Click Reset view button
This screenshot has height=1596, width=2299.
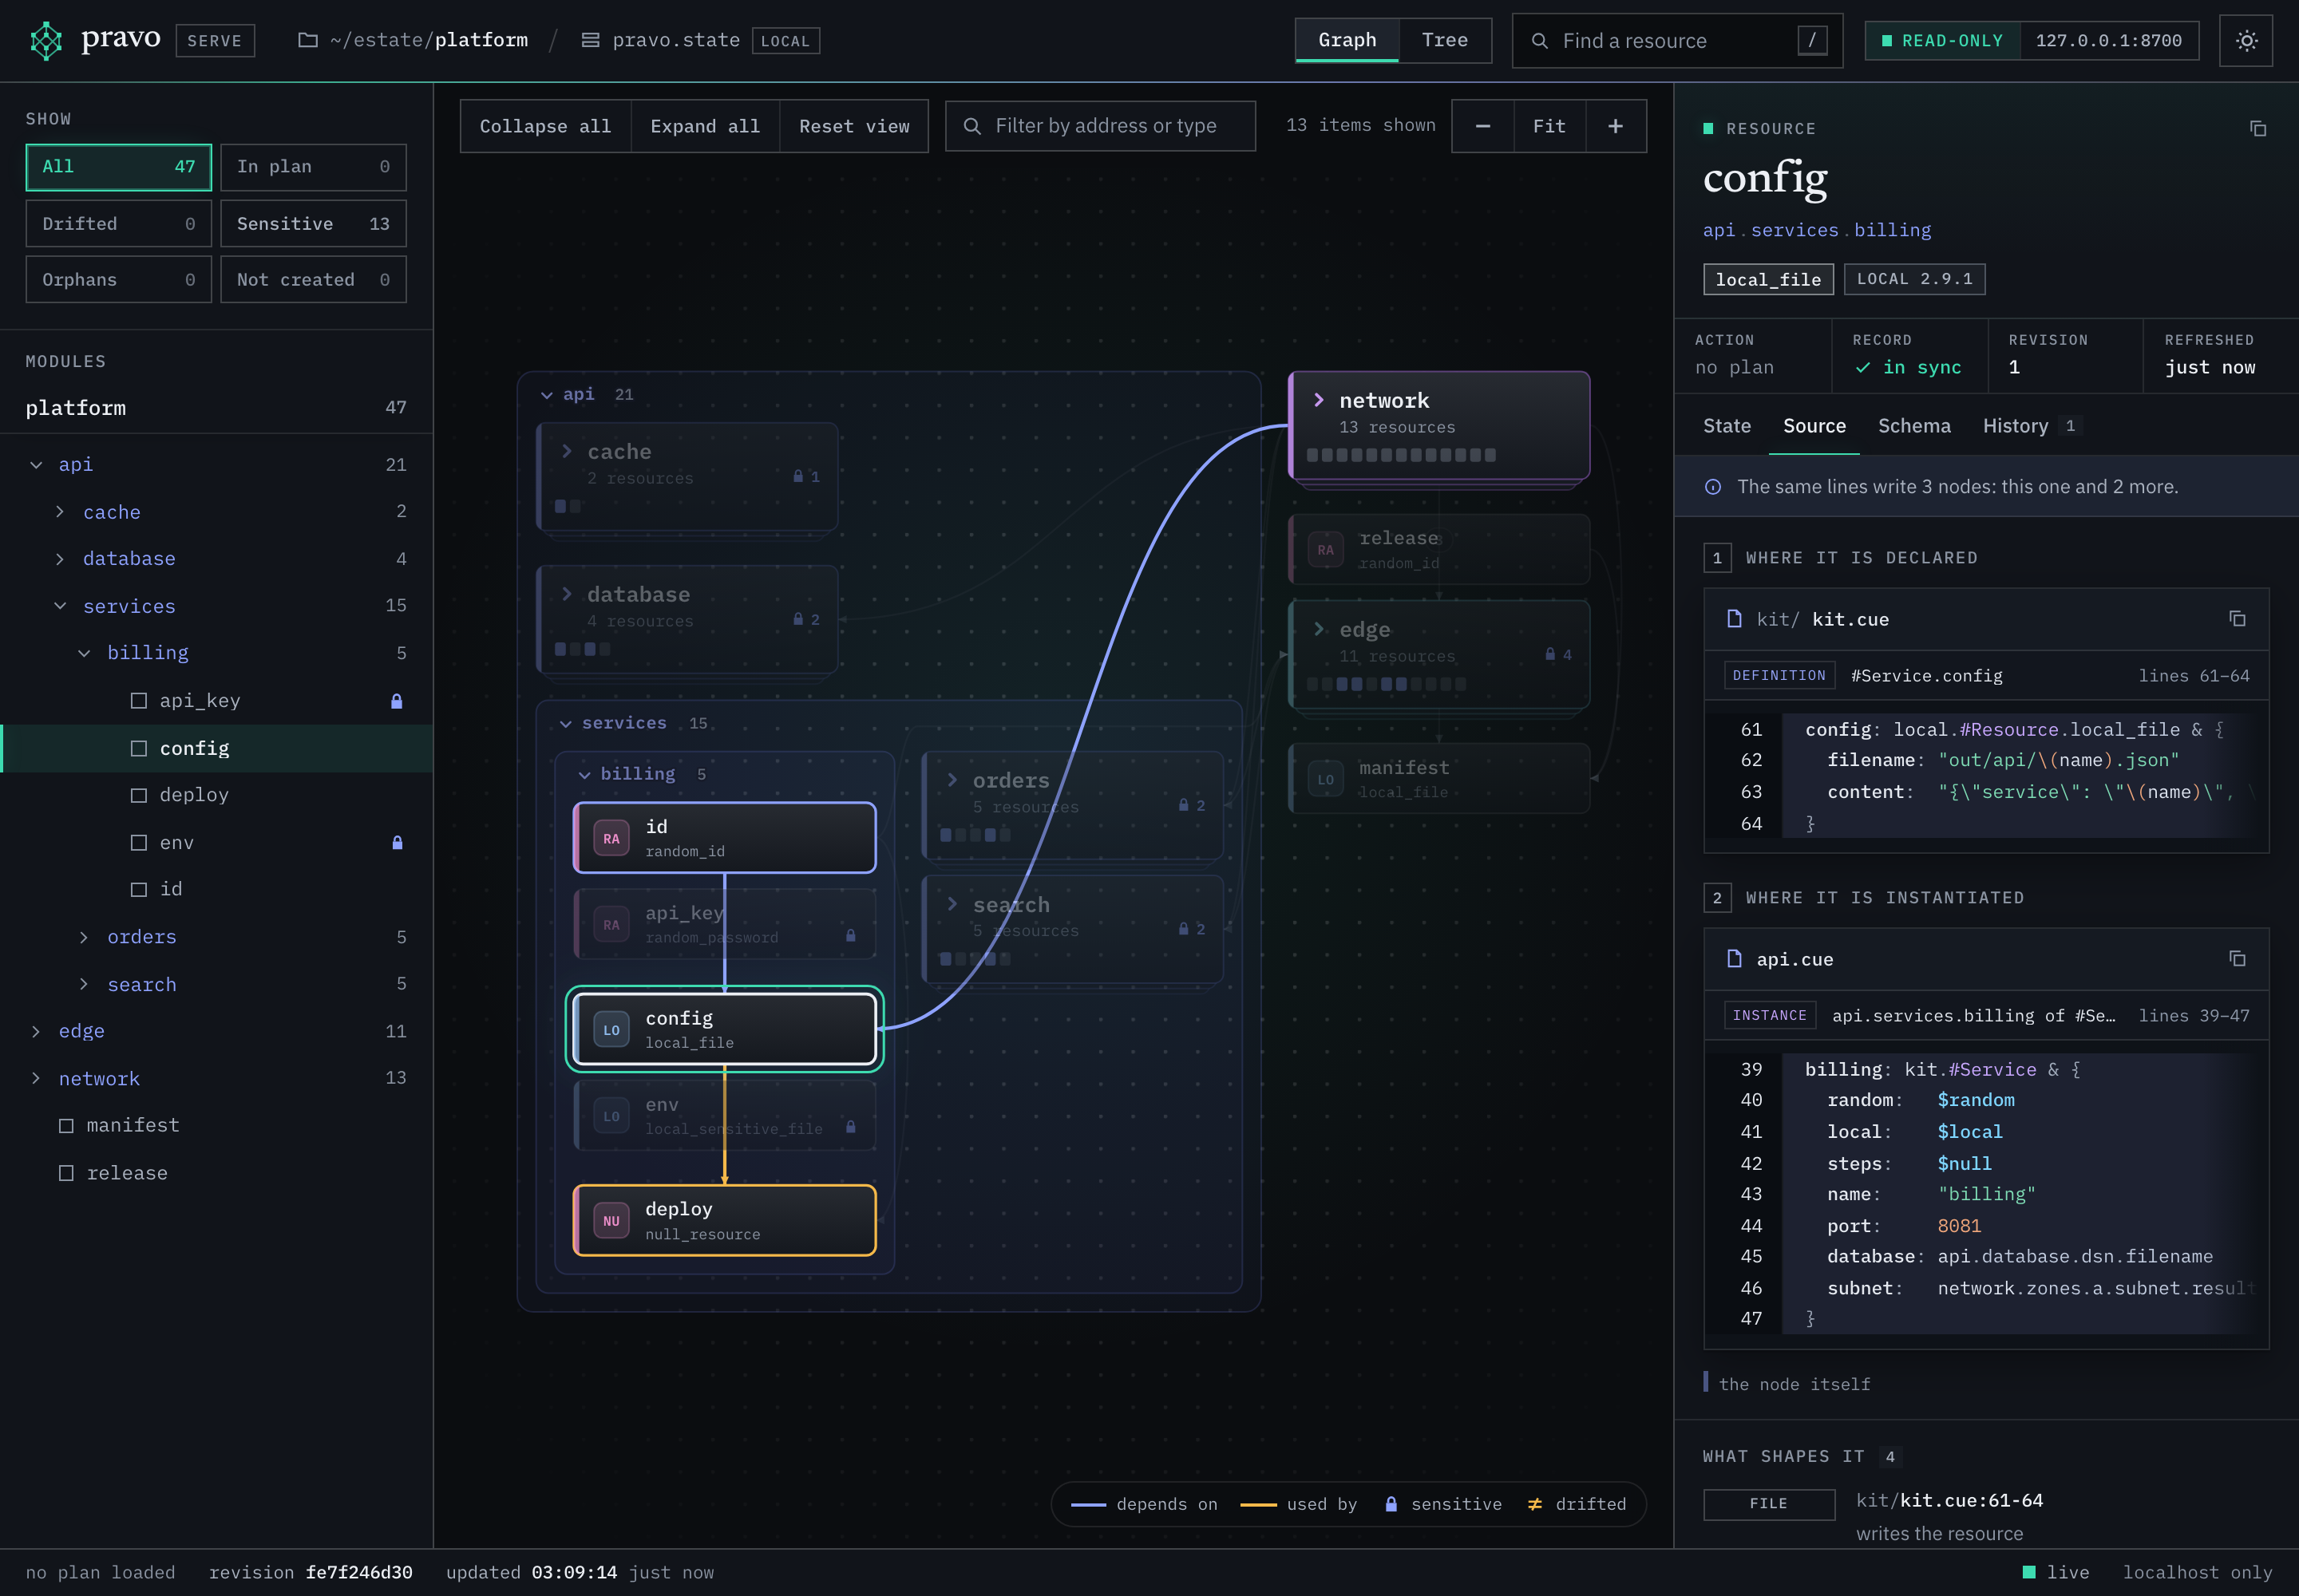point(854,126)
